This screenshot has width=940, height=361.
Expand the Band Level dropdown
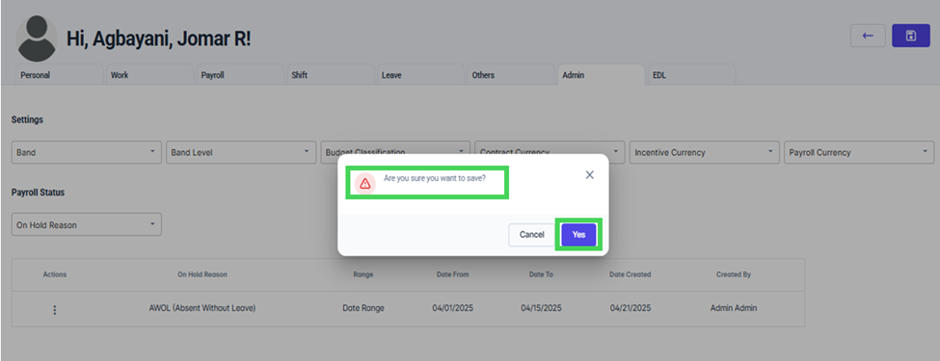[x=241, y=152]
